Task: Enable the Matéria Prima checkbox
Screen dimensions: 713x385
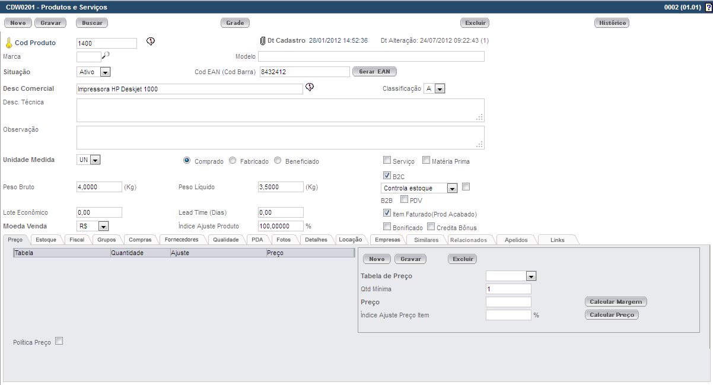Action: click(426, 160)
